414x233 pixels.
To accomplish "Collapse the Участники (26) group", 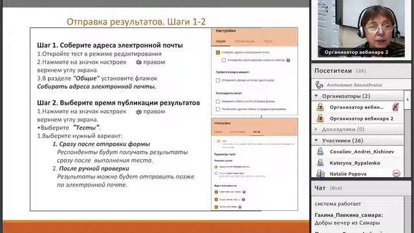I will click(316, 140).
